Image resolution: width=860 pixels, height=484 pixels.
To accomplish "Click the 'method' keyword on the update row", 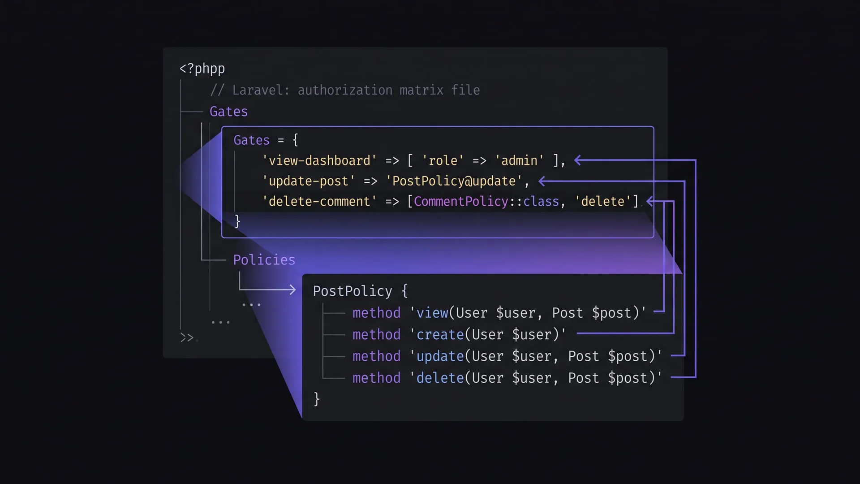I will coord(376,356).
